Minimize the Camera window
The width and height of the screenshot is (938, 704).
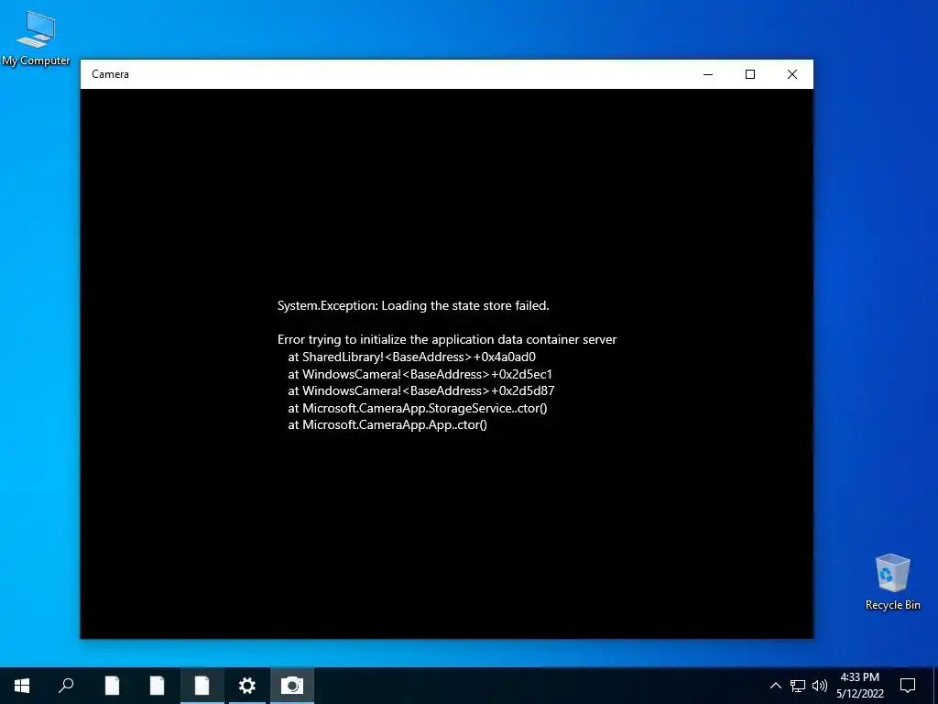708,74
